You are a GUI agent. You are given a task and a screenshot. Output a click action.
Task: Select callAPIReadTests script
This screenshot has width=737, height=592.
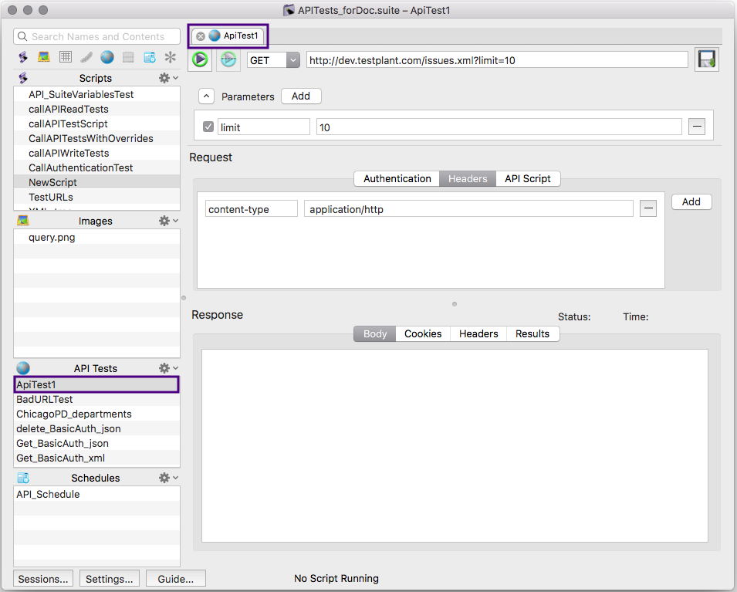[x=96, y=109]
